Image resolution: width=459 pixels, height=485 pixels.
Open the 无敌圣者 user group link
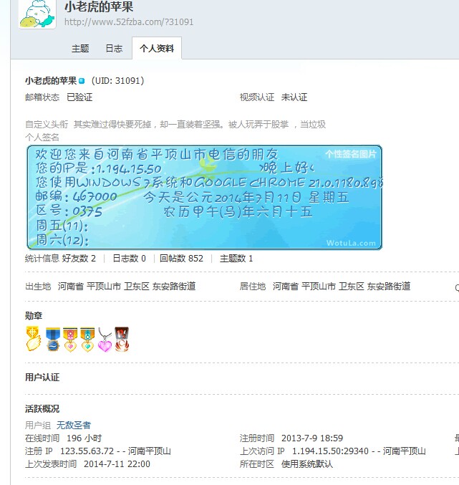tap(74, 425)
